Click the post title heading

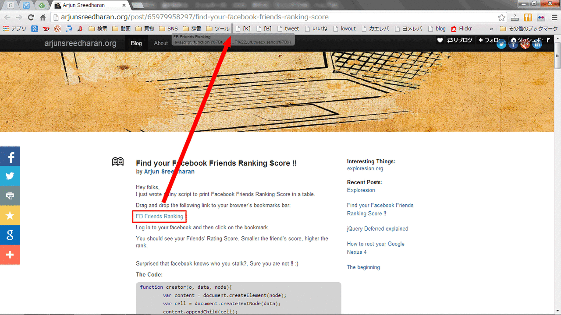click(216, 163)
